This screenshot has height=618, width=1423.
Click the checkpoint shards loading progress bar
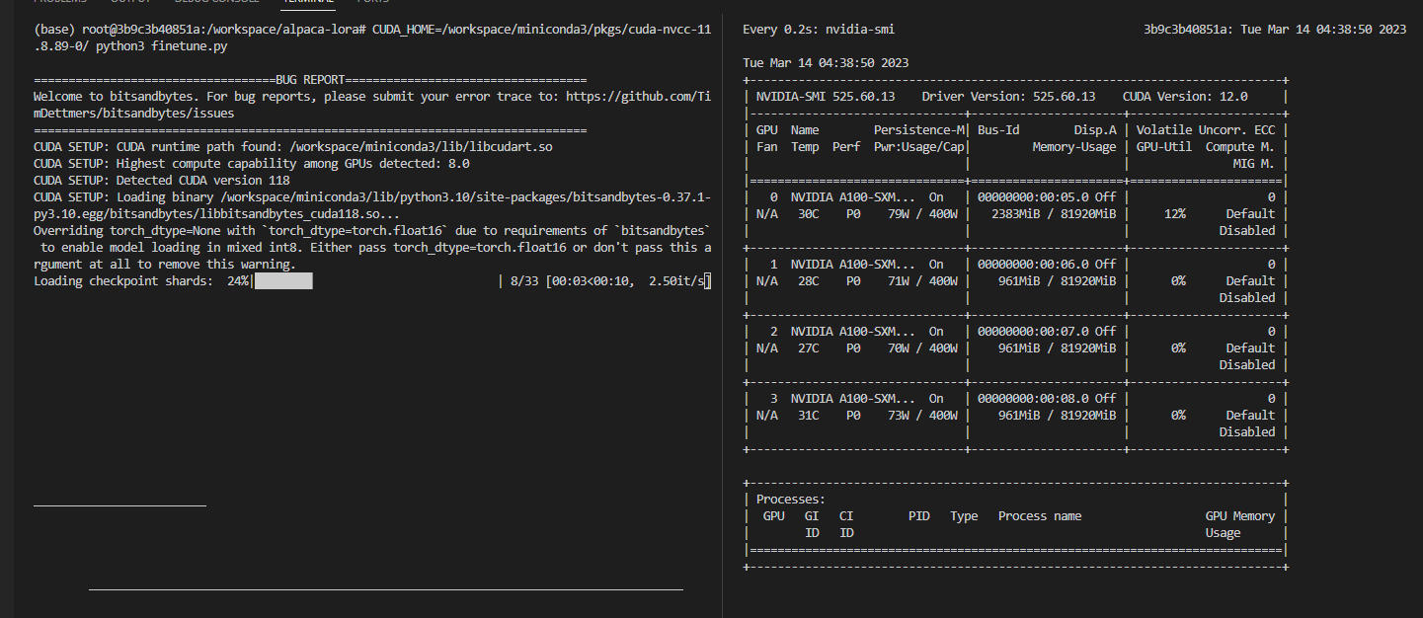tap(375, 282)
